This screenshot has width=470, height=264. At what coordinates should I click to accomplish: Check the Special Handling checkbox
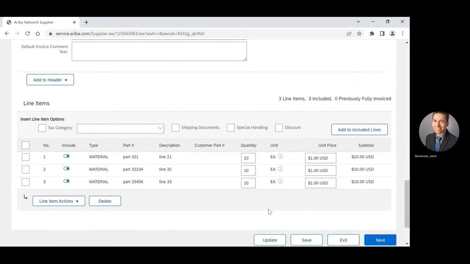tap(231, 128)
